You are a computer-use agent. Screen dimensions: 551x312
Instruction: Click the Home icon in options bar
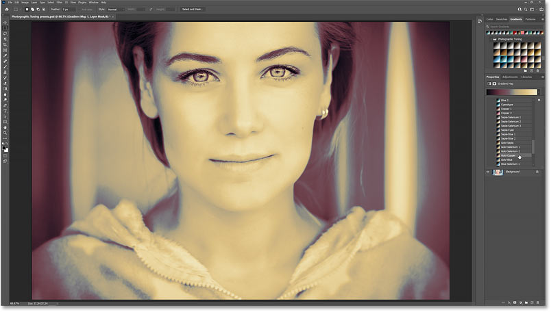point(5,10)
